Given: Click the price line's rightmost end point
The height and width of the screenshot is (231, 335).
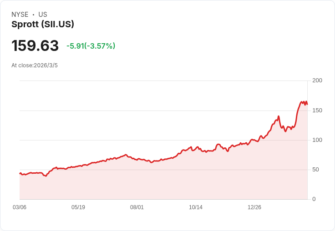Looking at the screenshot, I should point(307,105).
